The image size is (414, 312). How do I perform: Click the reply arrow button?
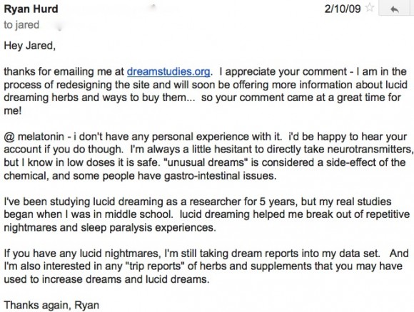pyautogui.click(x=395, y=9)
